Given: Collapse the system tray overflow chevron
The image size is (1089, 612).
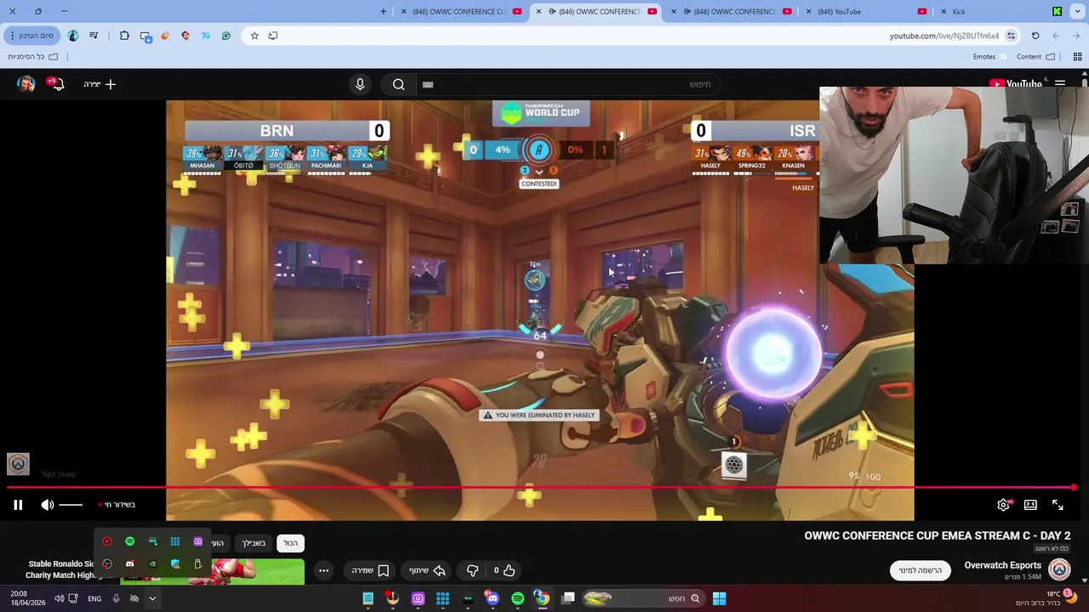Looking at the screenshot, I should 152,598.
